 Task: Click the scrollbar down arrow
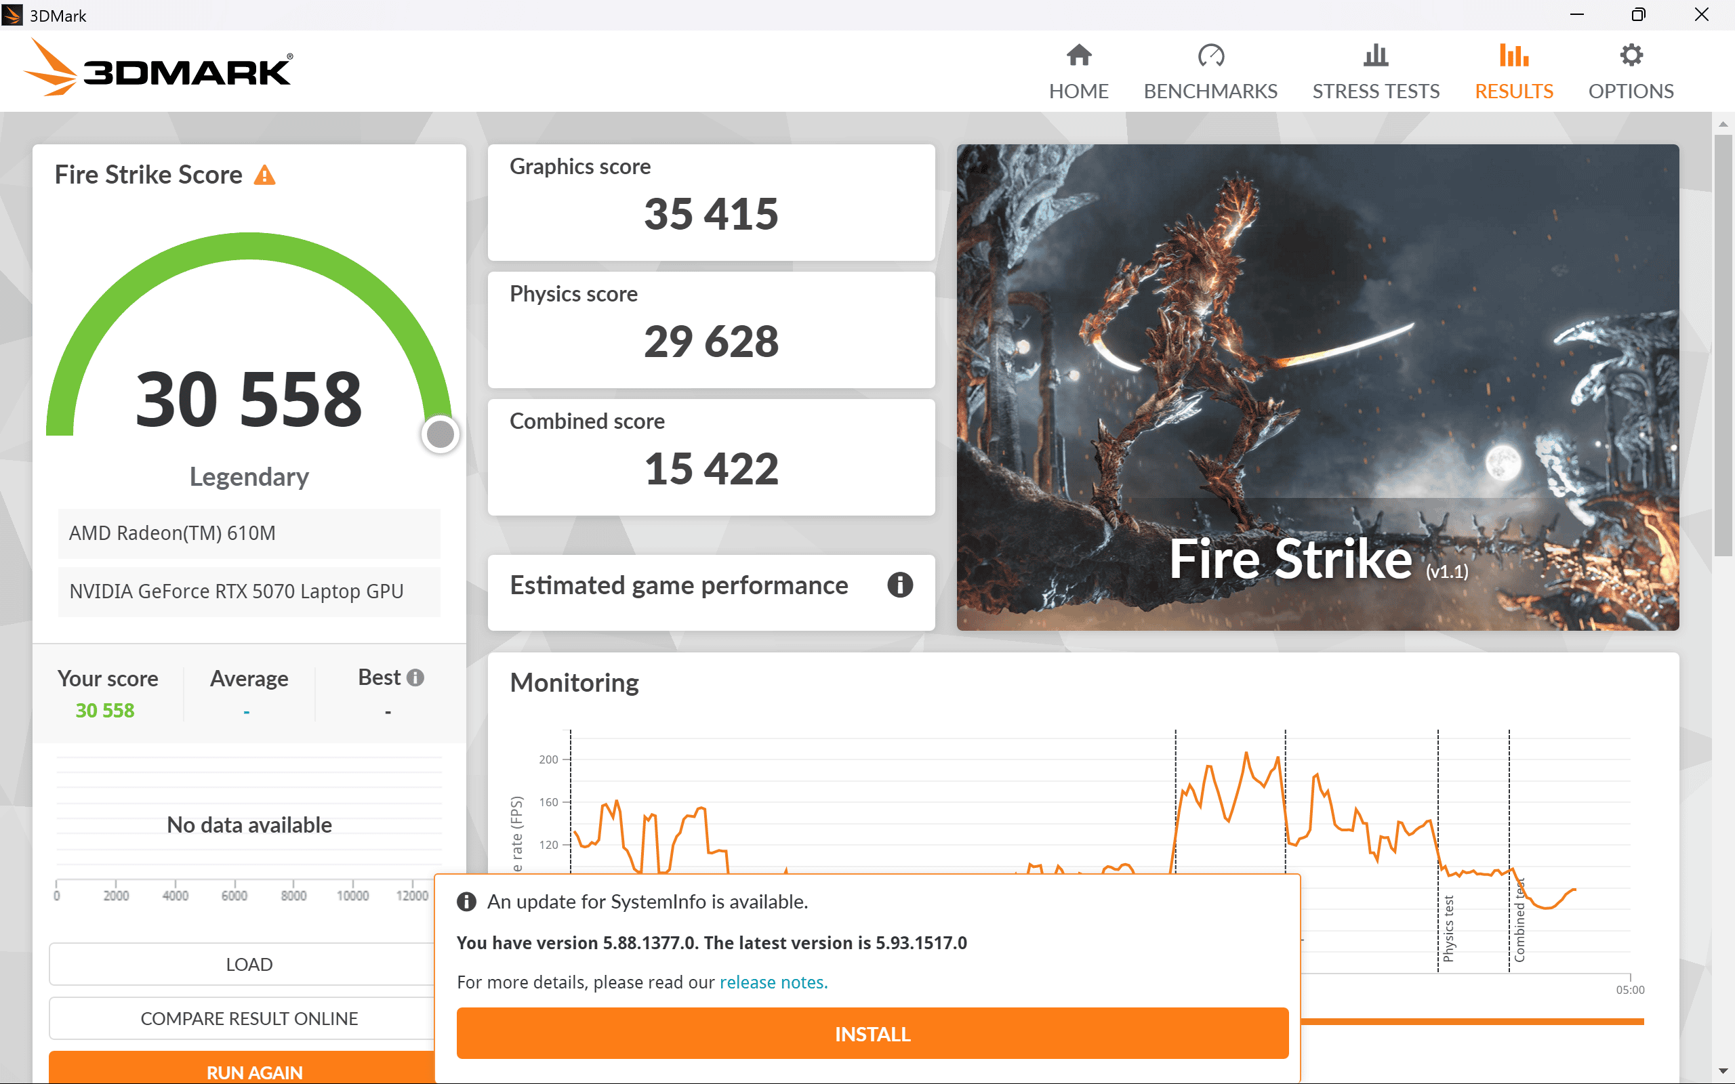tap(1723, 1071)
